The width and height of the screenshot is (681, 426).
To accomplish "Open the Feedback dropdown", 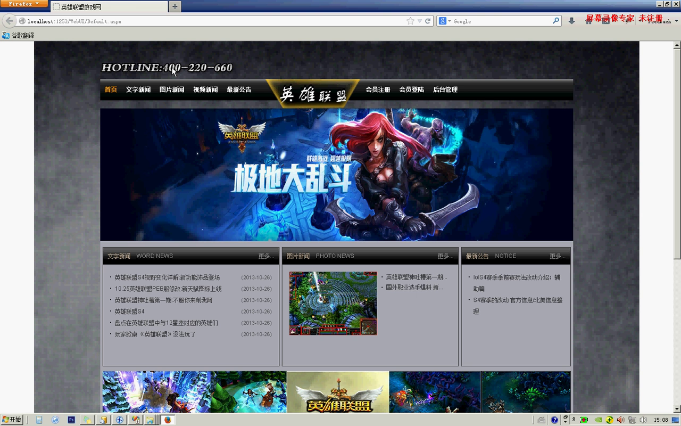I will click(663, 21).
